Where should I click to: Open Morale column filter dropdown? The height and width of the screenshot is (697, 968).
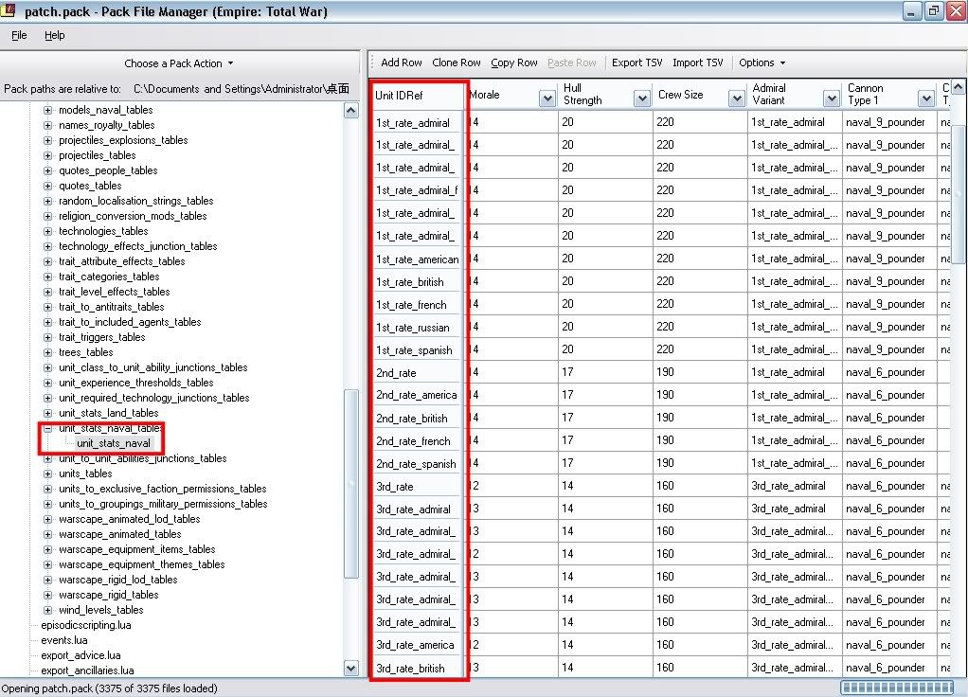pyautogui.click(x=547, y=98)
